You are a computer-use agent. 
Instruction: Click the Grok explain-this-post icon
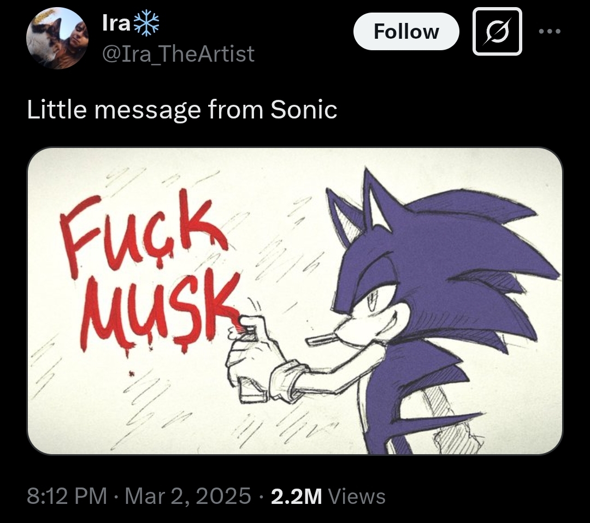pos(497,31)
